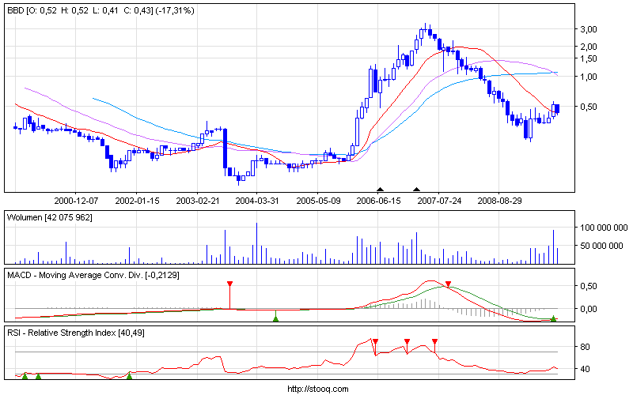This screenshot has height=395, width=633.
Task: Click the last candlestick on the price chart
Action: (x=558, y=109)
